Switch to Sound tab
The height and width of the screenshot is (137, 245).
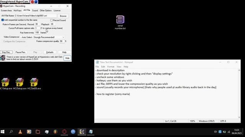click(x=35, y=10)
